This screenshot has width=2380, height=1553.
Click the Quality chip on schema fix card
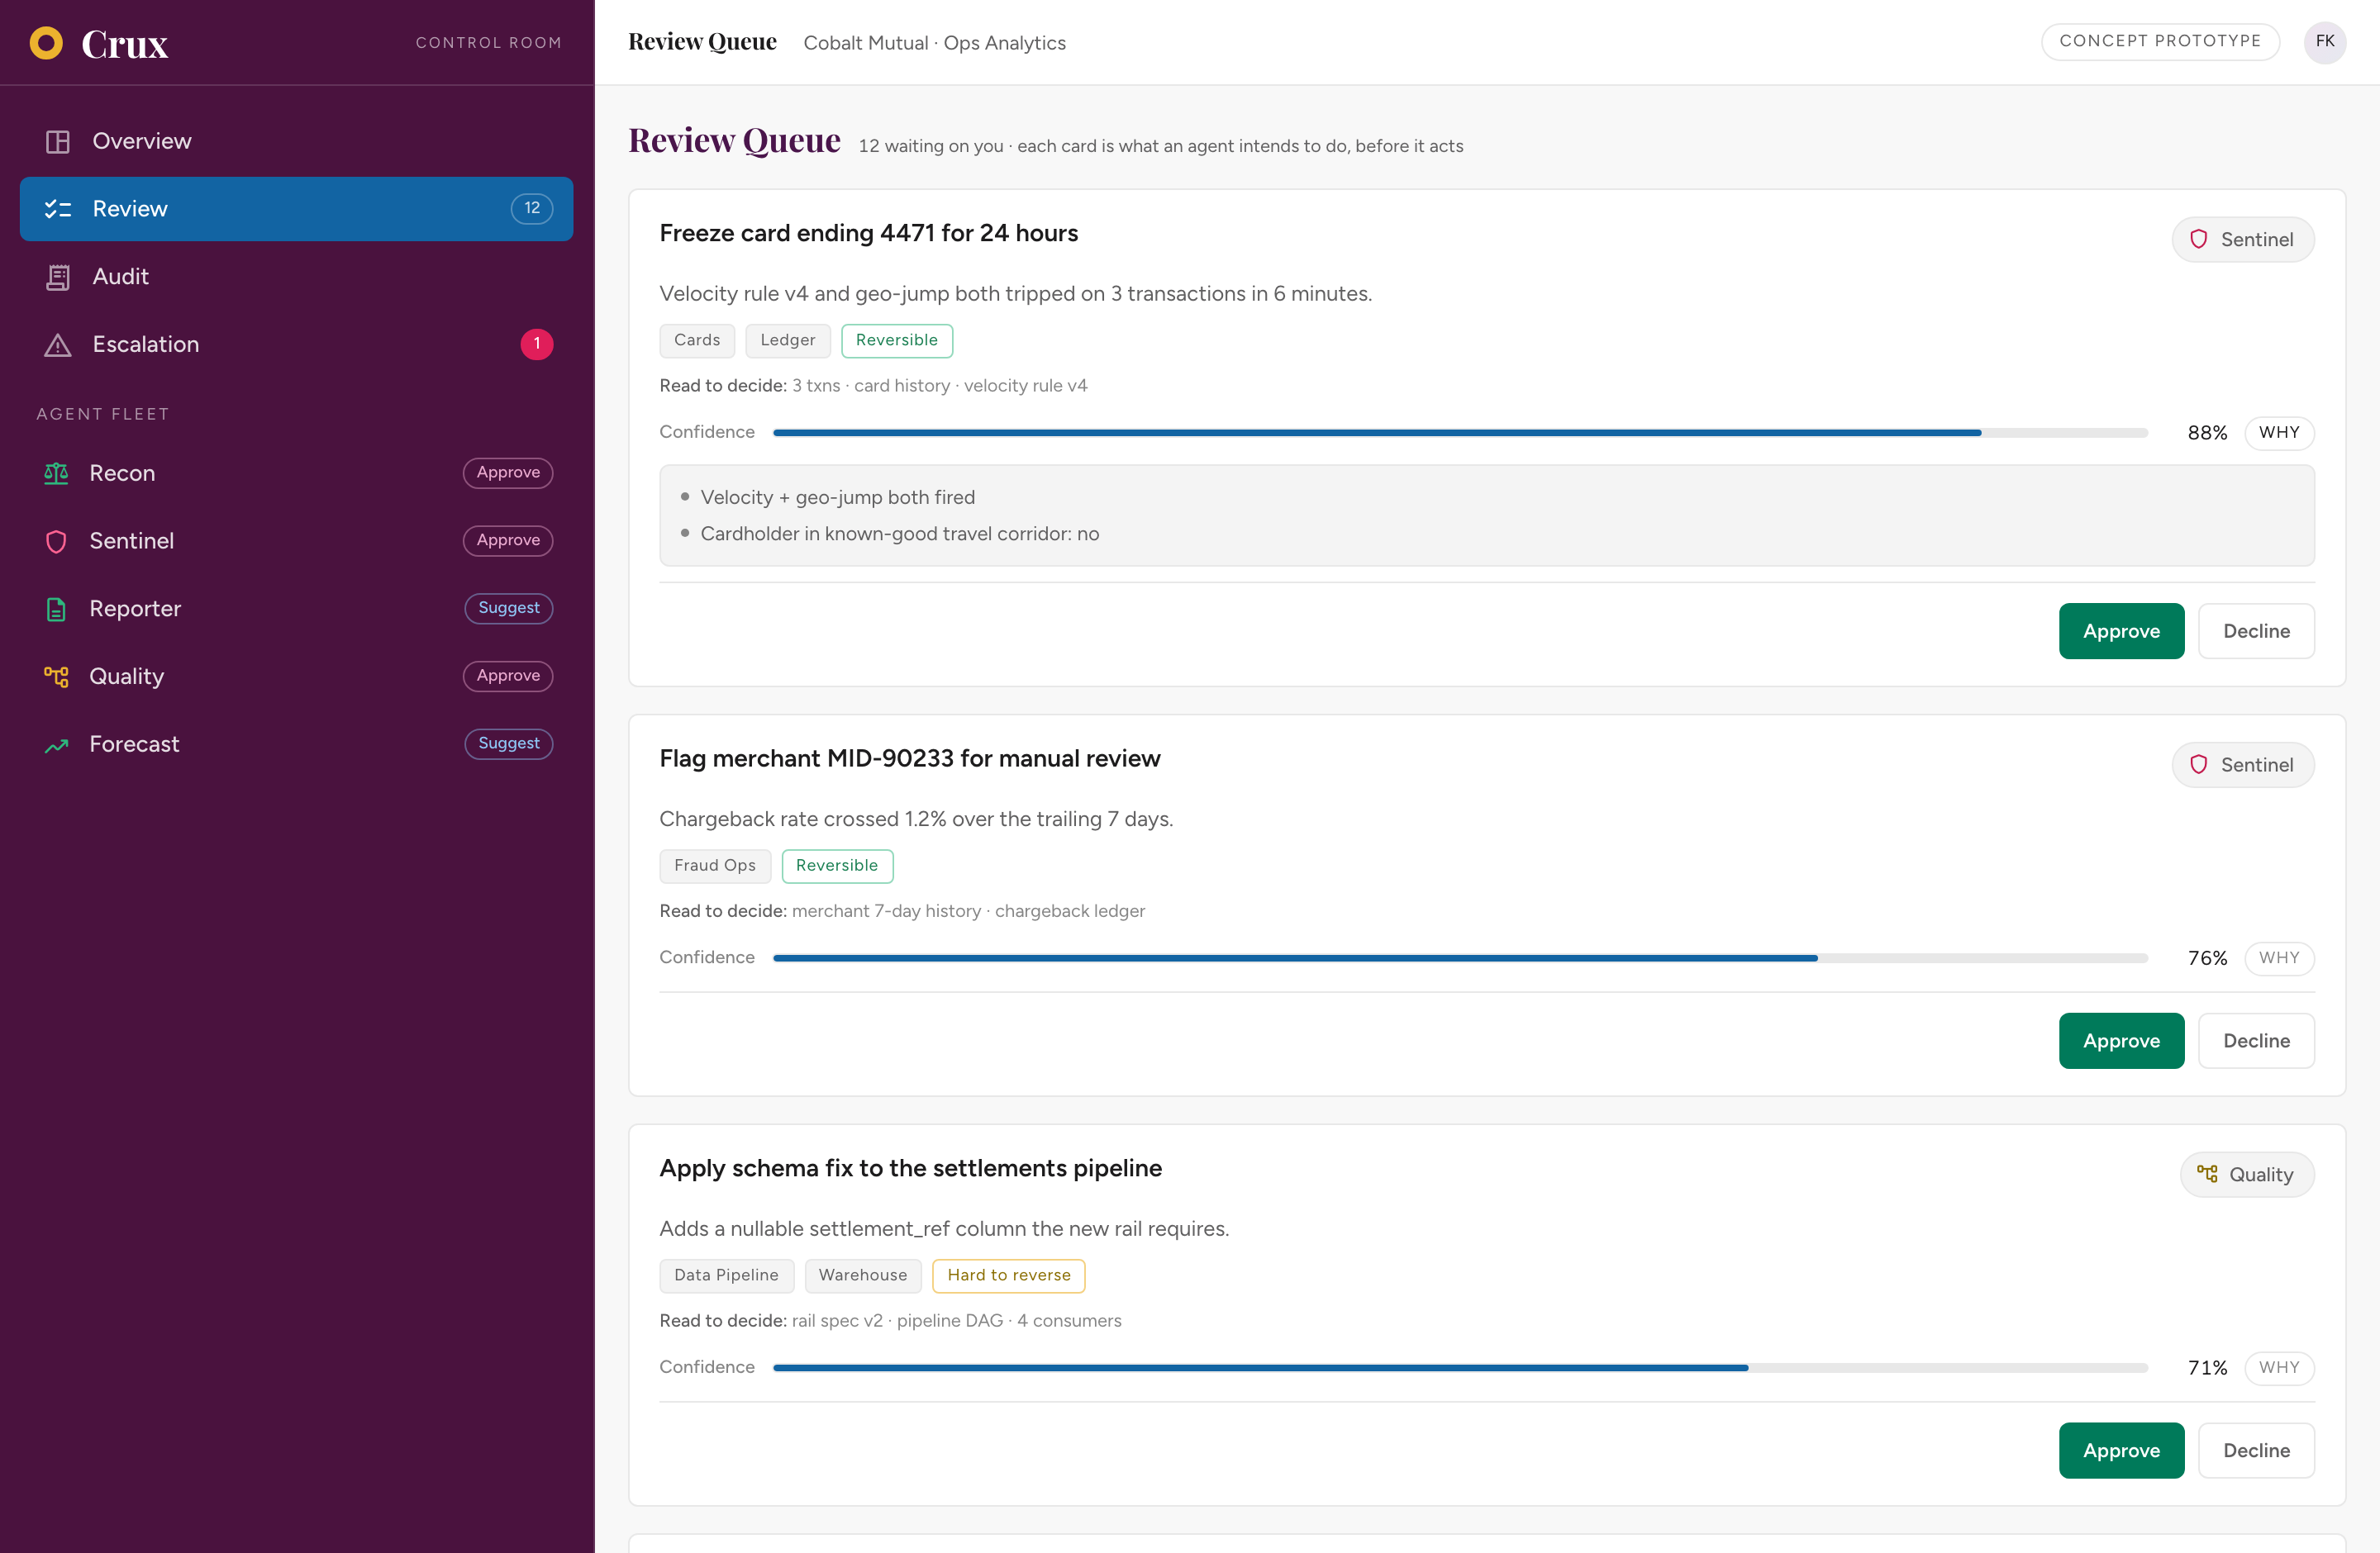tap(2247, 1174)
